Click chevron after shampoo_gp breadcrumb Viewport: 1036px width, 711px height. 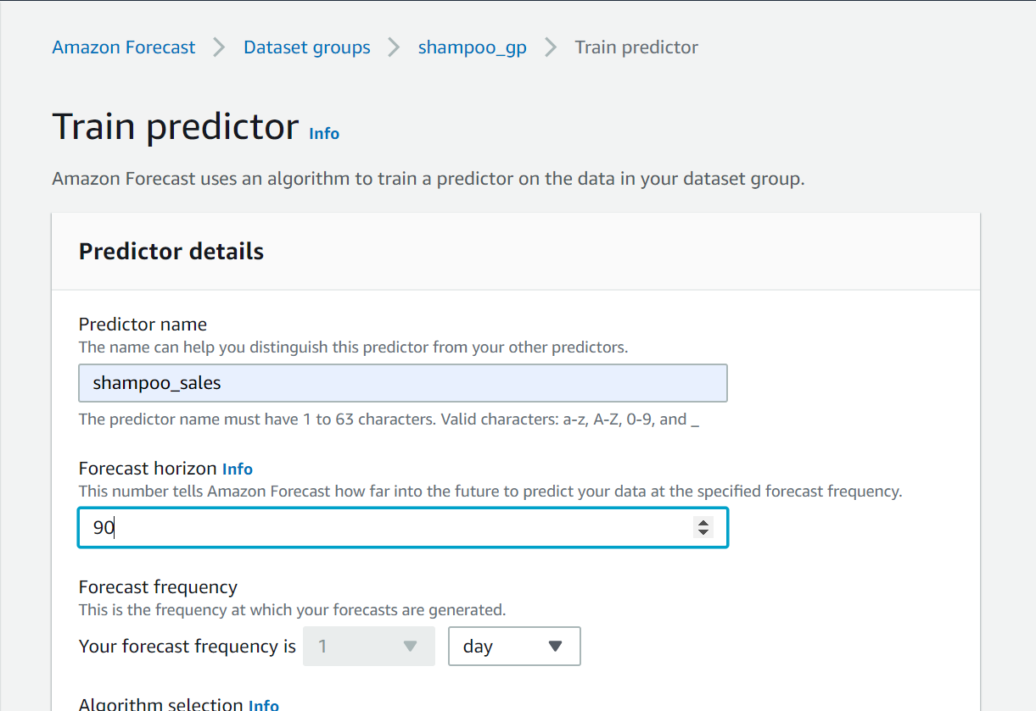tap(551, 47)
